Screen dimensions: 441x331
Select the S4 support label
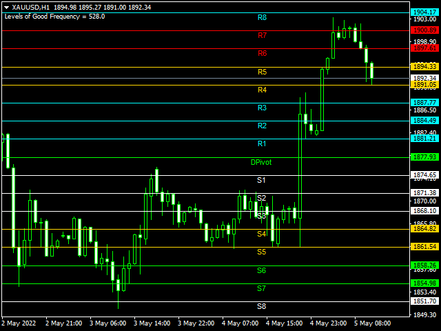click(261, 234)
